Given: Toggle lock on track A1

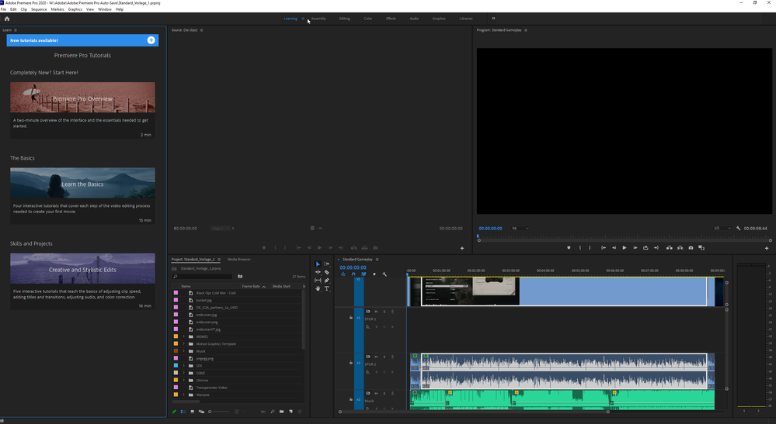Looking at the screenshot, I should [350, 318].
